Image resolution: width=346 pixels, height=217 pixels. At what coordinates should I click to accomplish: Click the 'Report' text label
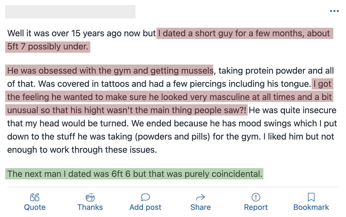256,207
